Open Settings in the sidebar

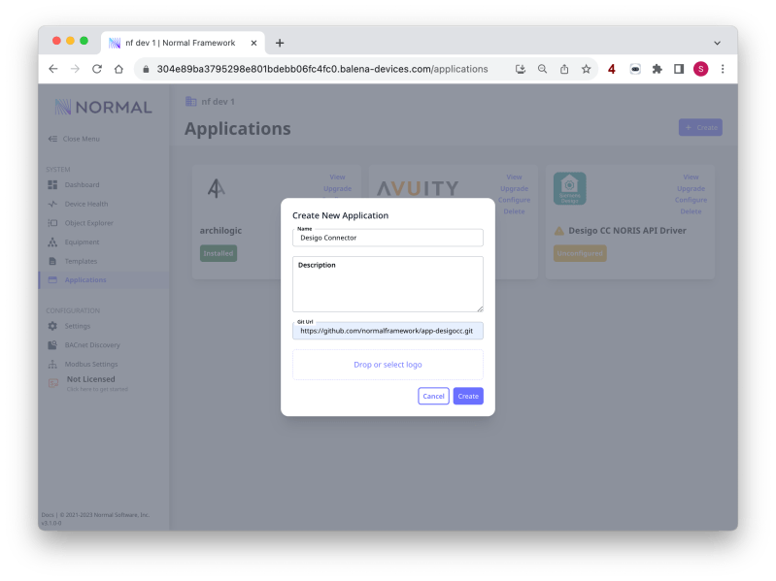[x=77, y=326]
